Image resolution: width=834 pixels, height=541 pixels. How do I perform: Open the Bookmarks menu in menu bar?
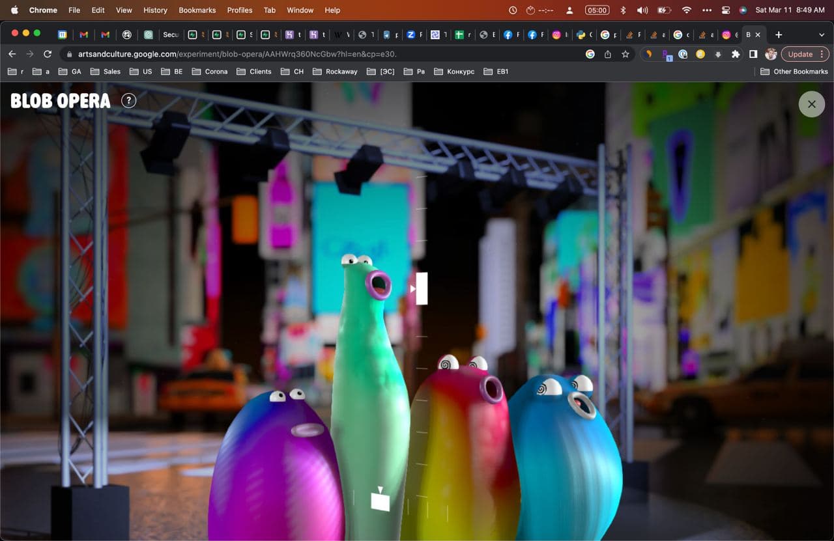pos(197,10)
